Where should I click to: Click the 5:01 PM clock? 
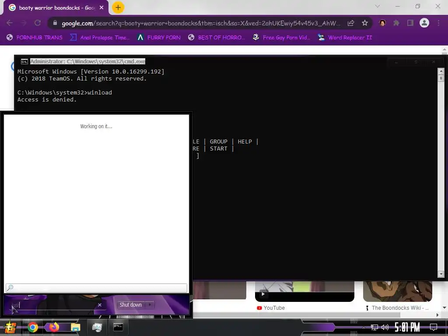click(x=407, y=327)
